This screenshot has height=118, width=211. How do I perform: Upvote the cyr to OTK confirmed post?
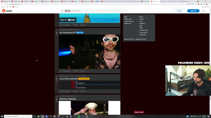point(57,76)
